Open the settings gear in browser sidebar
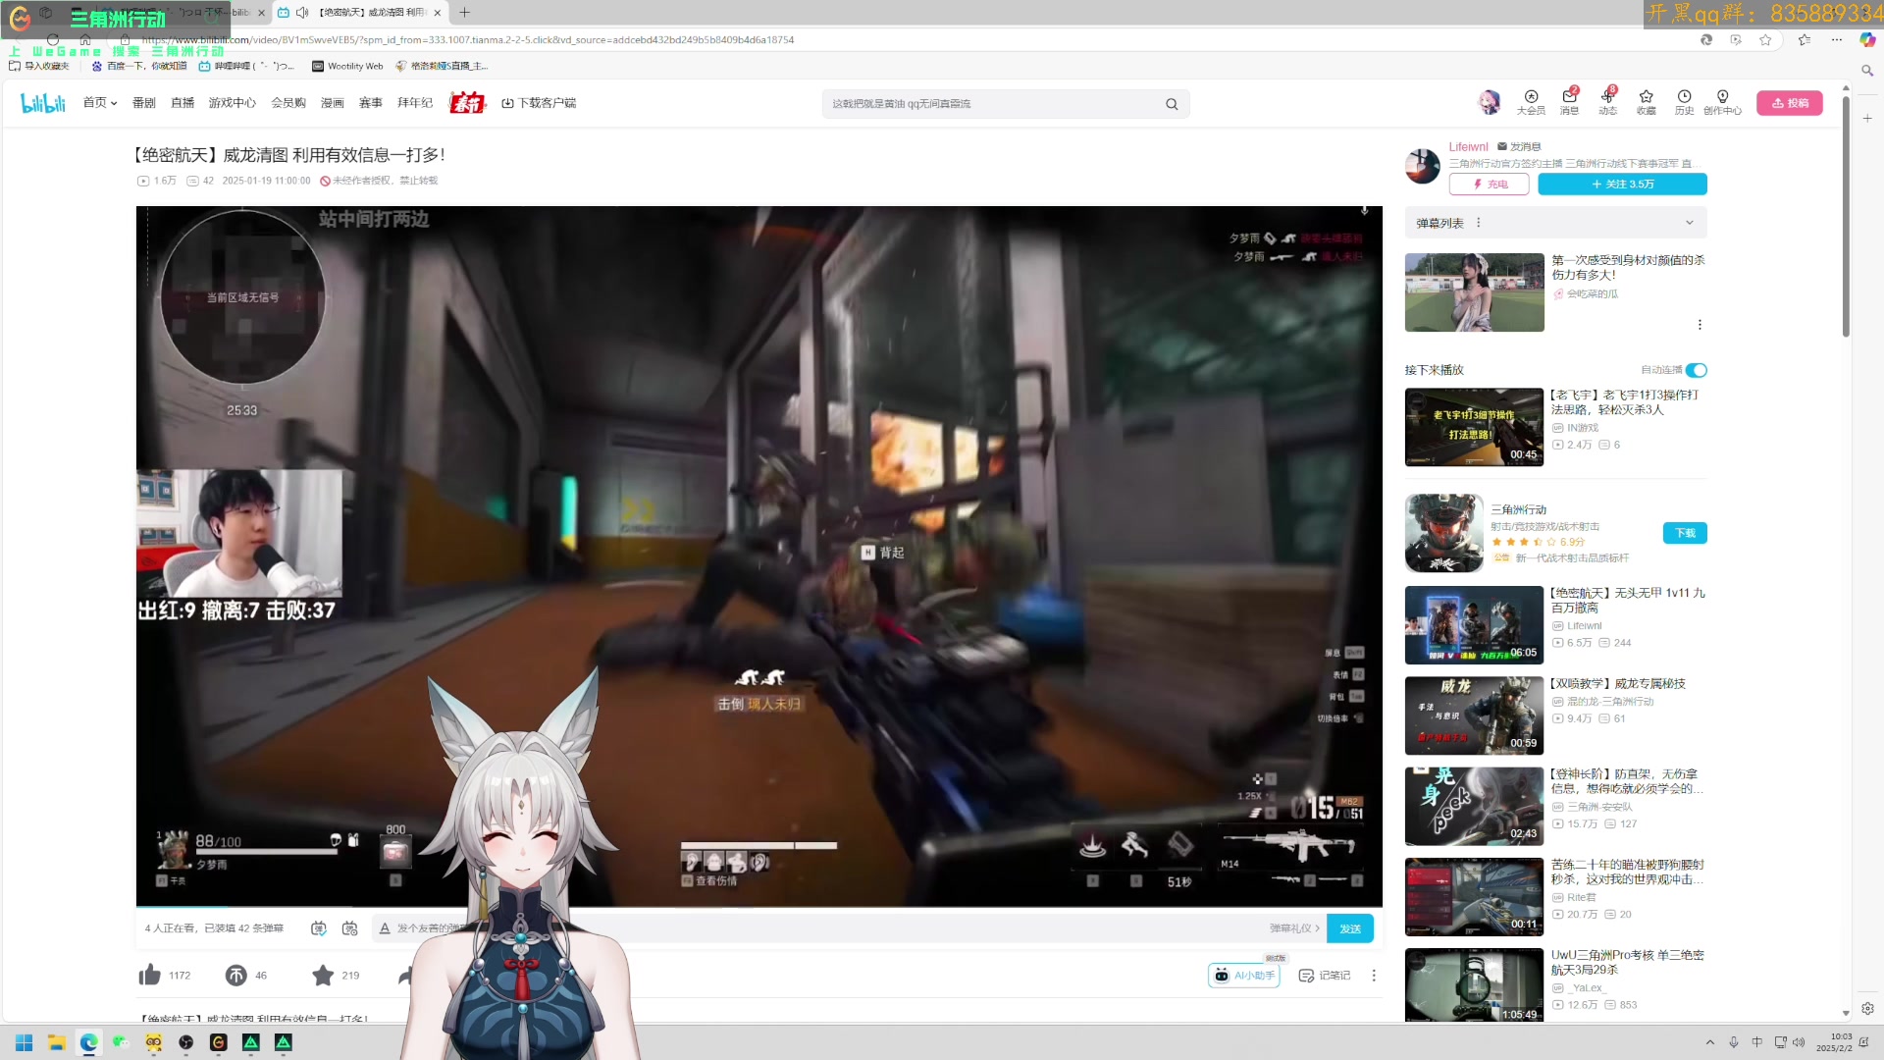The height and width of the screenshot is (1060, 1884). 1867,1008
